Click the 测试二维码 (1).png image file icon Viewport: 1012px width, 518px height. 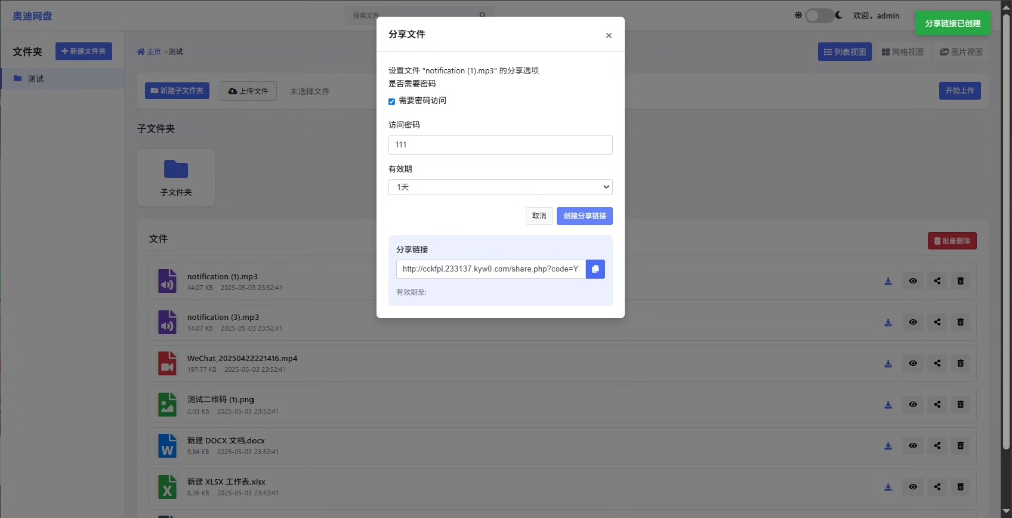pyautogui.click(x=167, y=405)
